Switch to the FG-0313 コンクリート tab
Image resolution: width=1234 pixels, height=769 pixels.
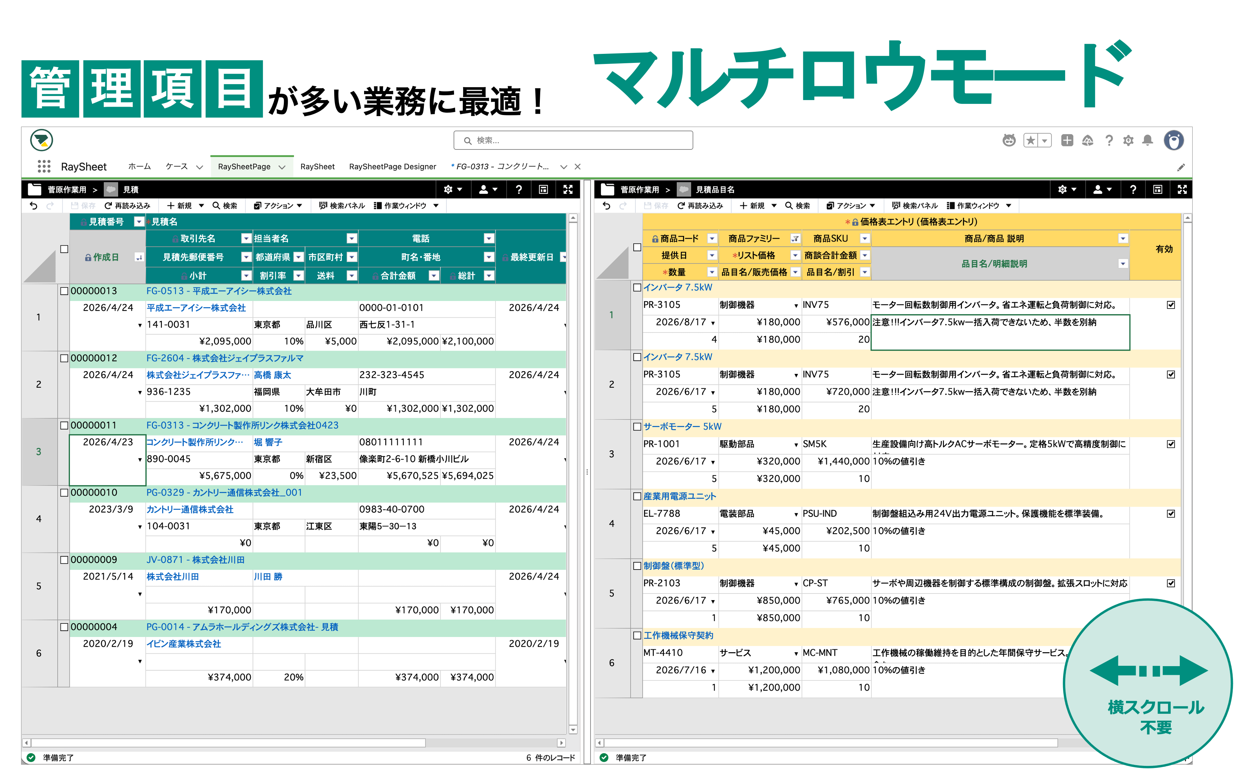pos(500,166)
